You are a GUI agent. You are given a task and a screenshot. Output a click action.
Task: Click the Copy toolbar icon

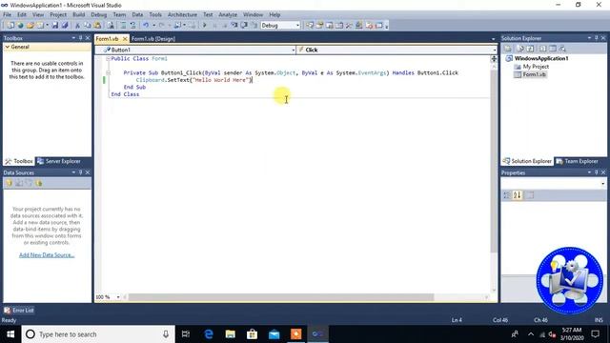click(x=87, y=26)
